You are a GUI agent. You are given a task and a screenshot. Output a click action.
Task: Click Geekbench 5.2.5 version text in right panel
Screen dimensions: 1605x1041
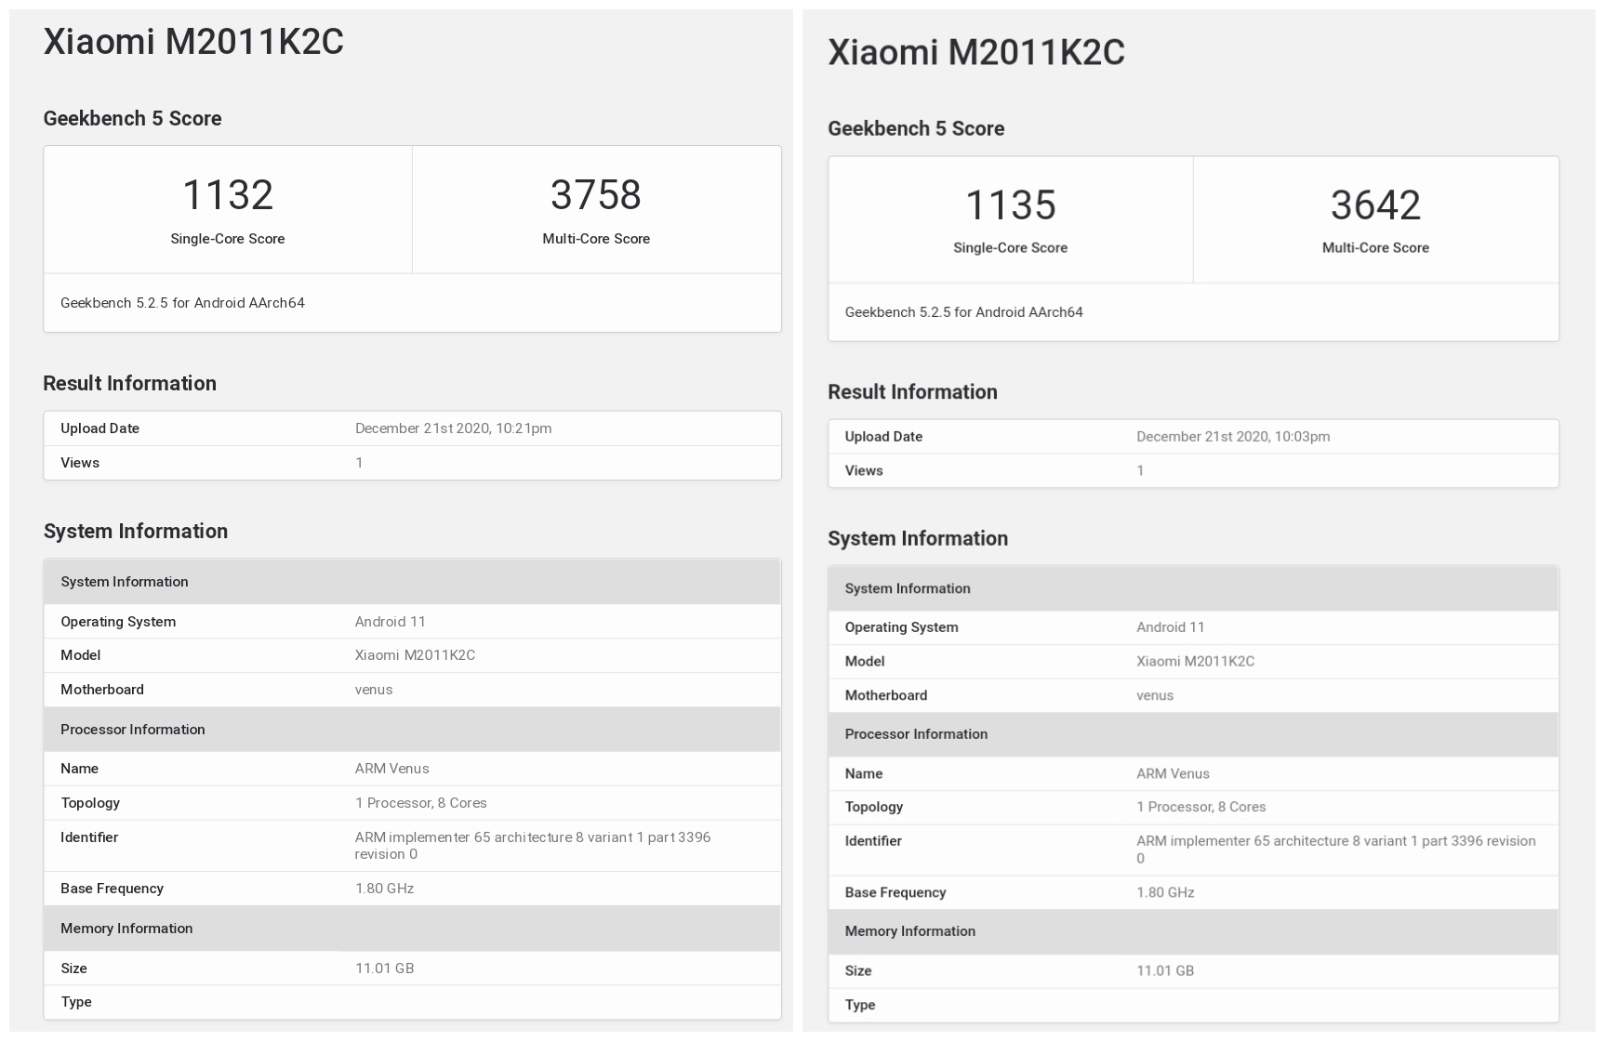point(963,312)
